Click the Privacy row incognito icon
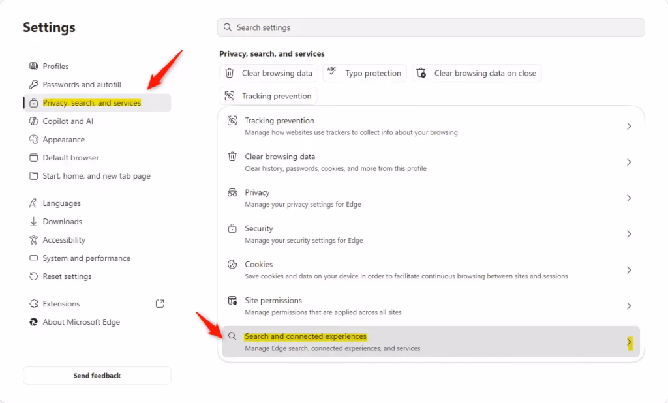This screenshot has width=668, height=403. click(232, 192)
